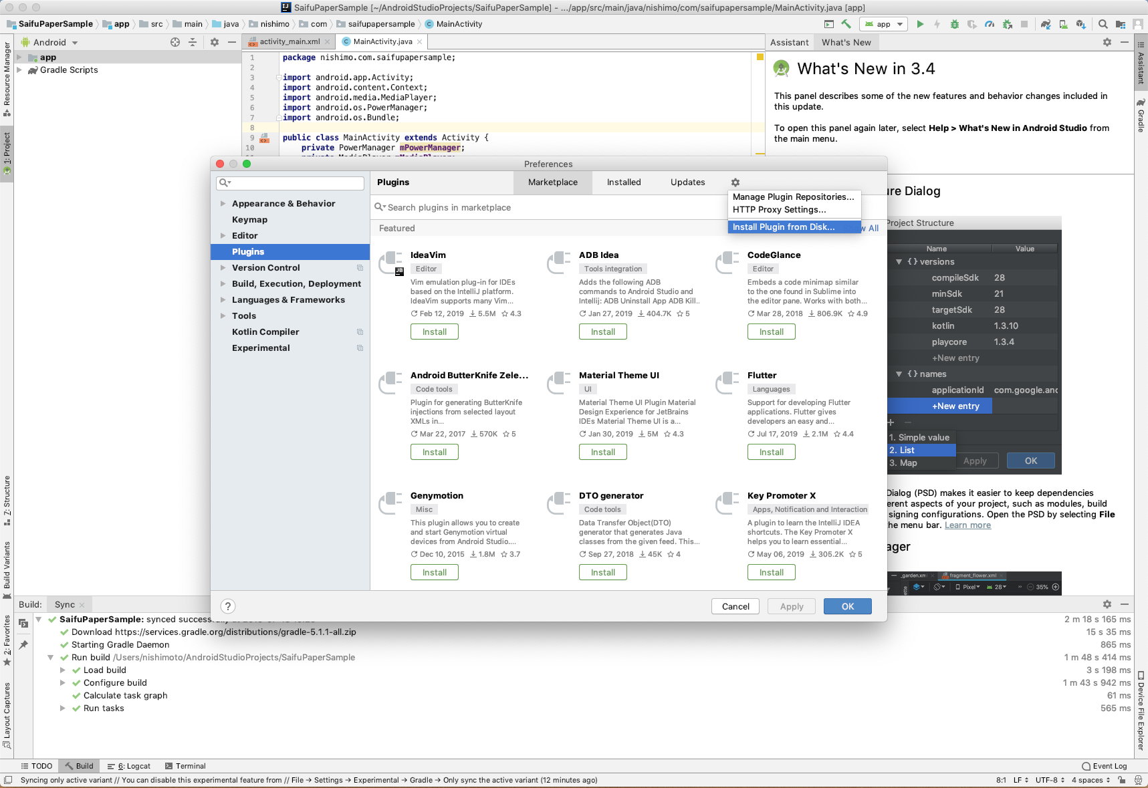Expand the Run tasks build node
The image size is (1148, 788).
click(x=63, y=708)
